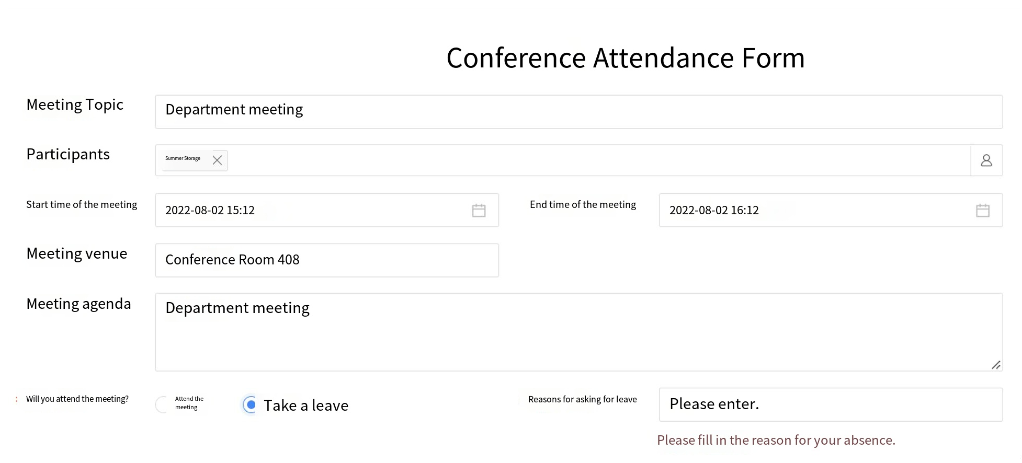Remove the Summer Storage participant tag
This screenshot has width=1022, height=463.
217,160
